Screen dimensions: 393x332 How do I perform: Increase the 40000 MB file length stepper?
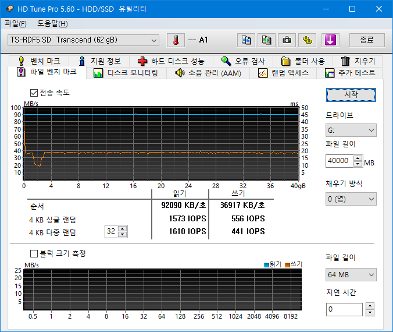click(358, 158)
